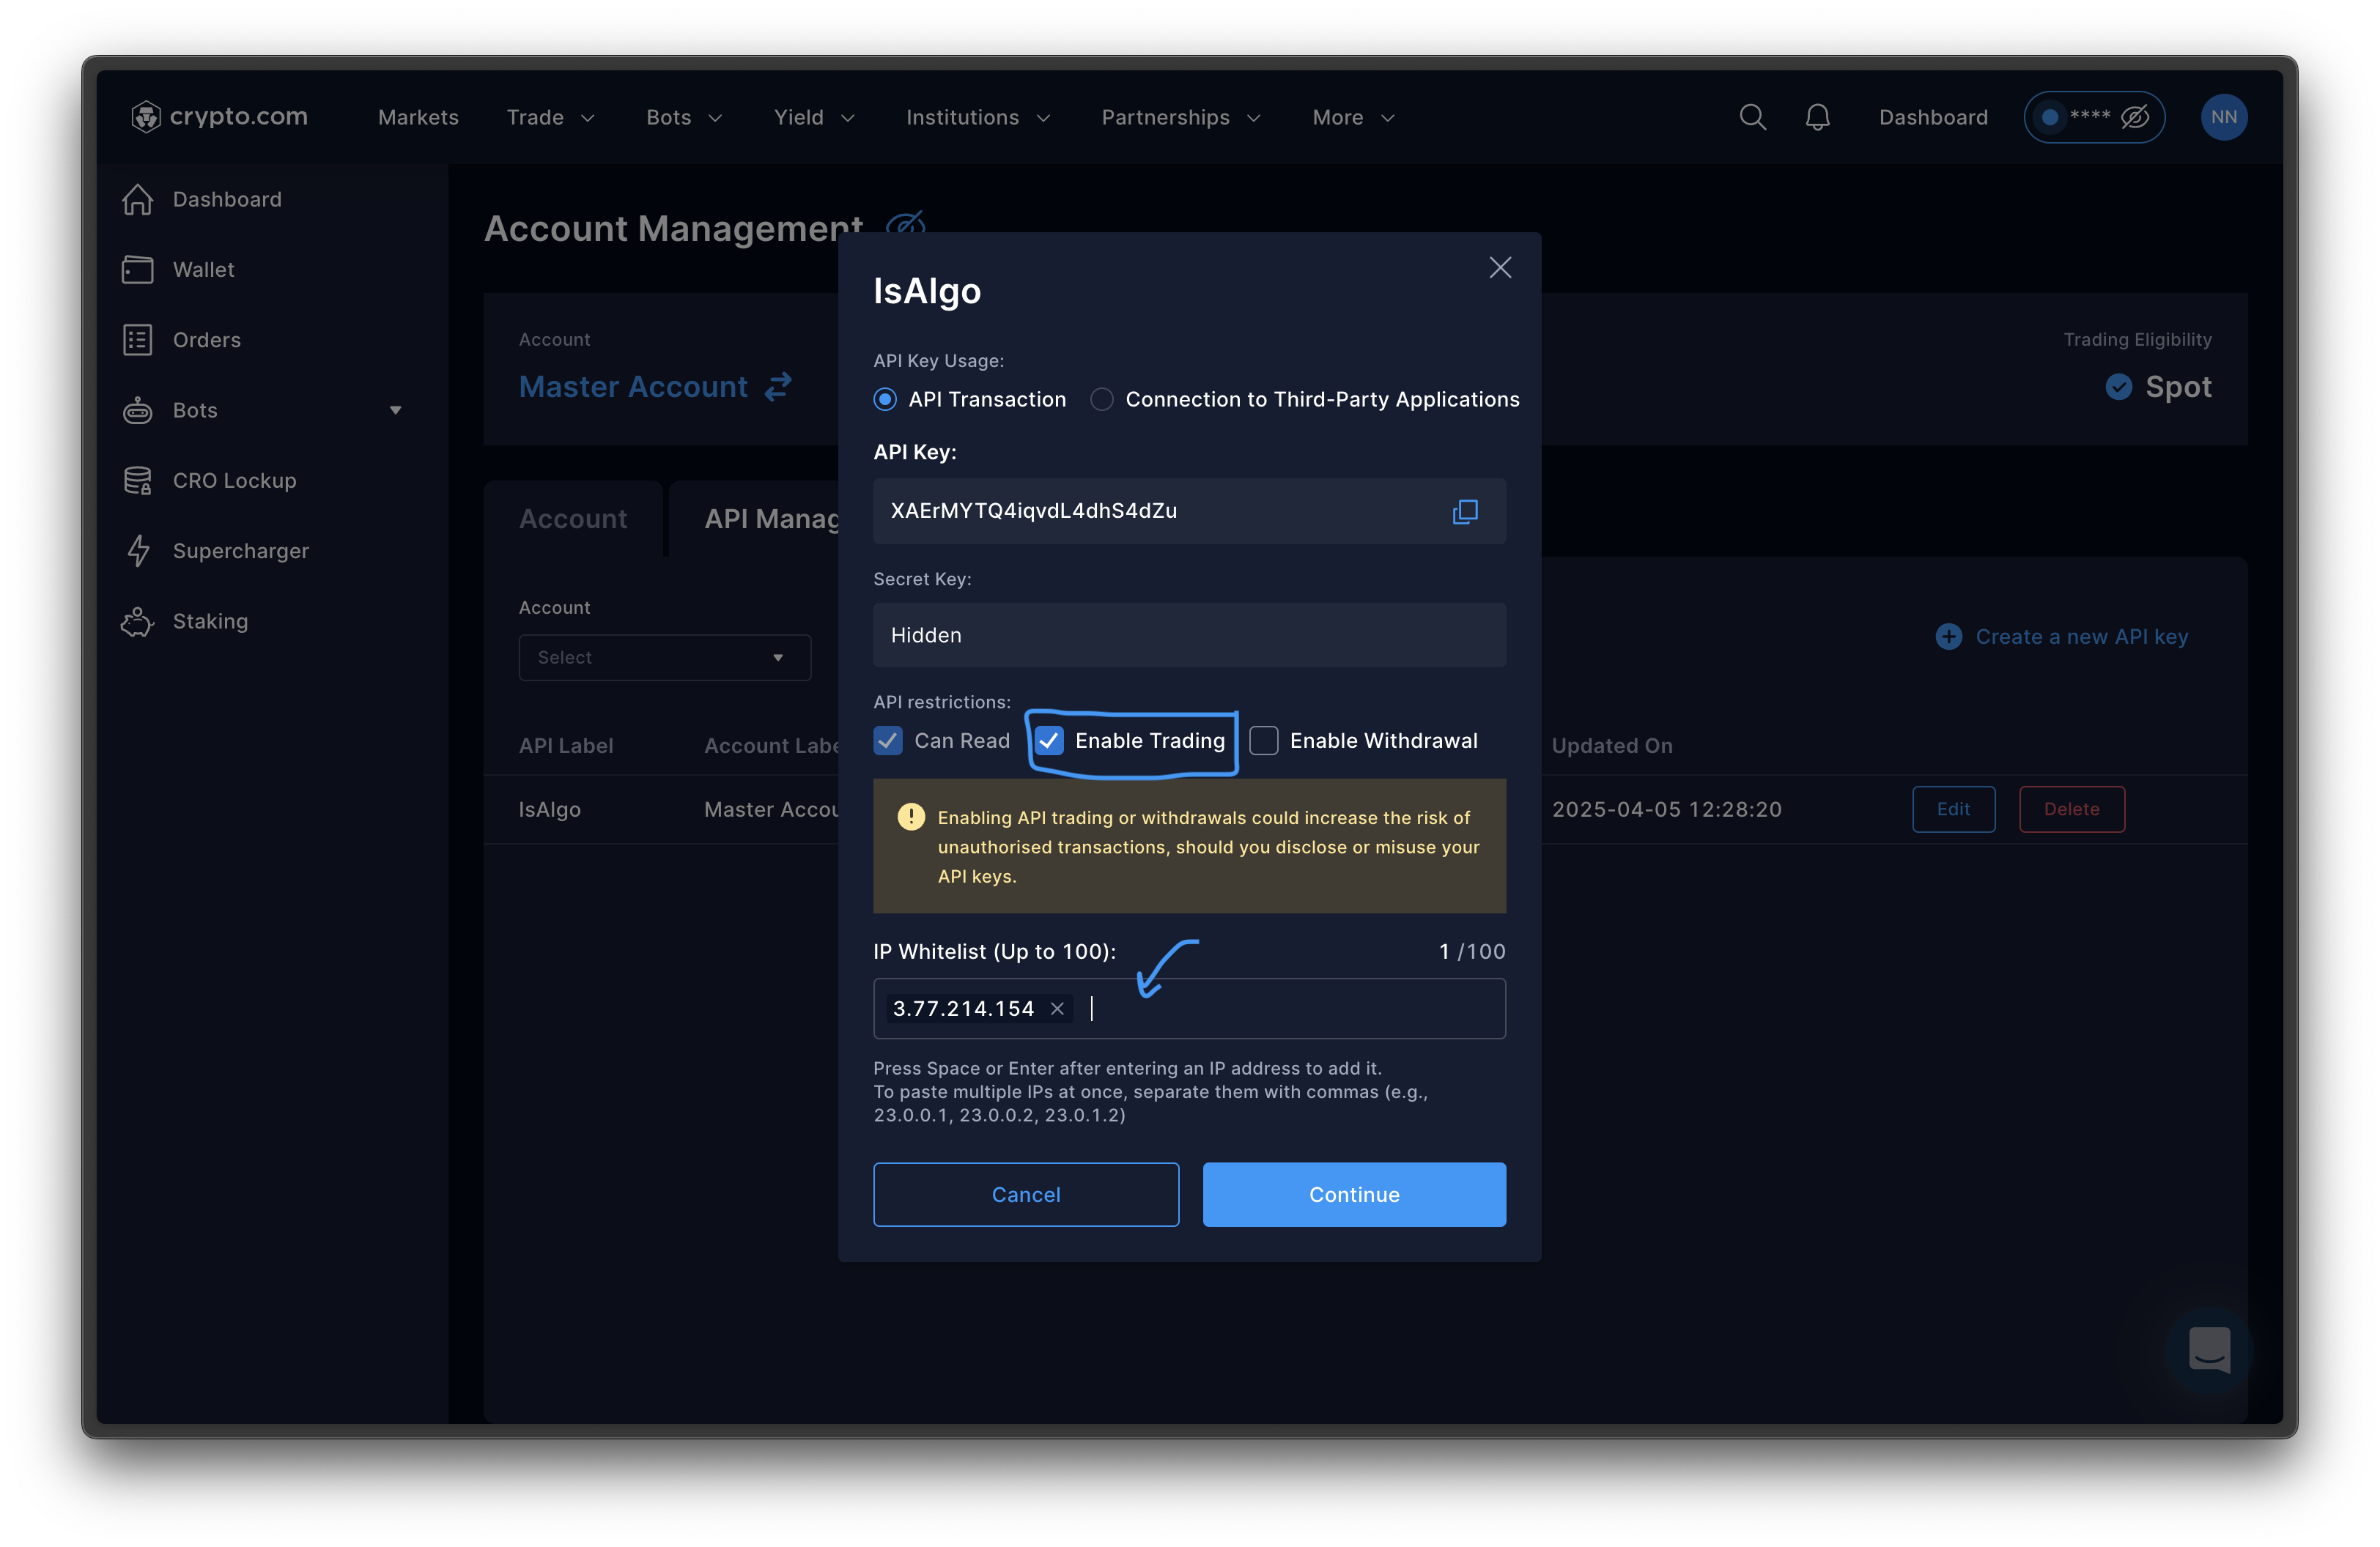Toggle the Can Read checkbox

point(888,741)
